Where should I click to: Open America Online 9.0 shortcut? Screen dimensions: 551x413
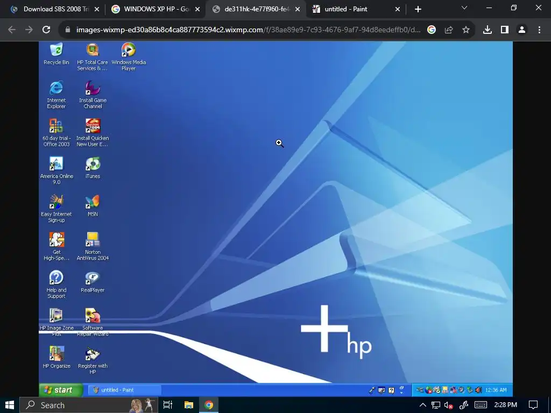56,170
